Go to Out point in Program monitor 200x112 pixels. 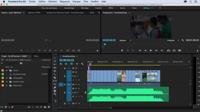(162, 50)
